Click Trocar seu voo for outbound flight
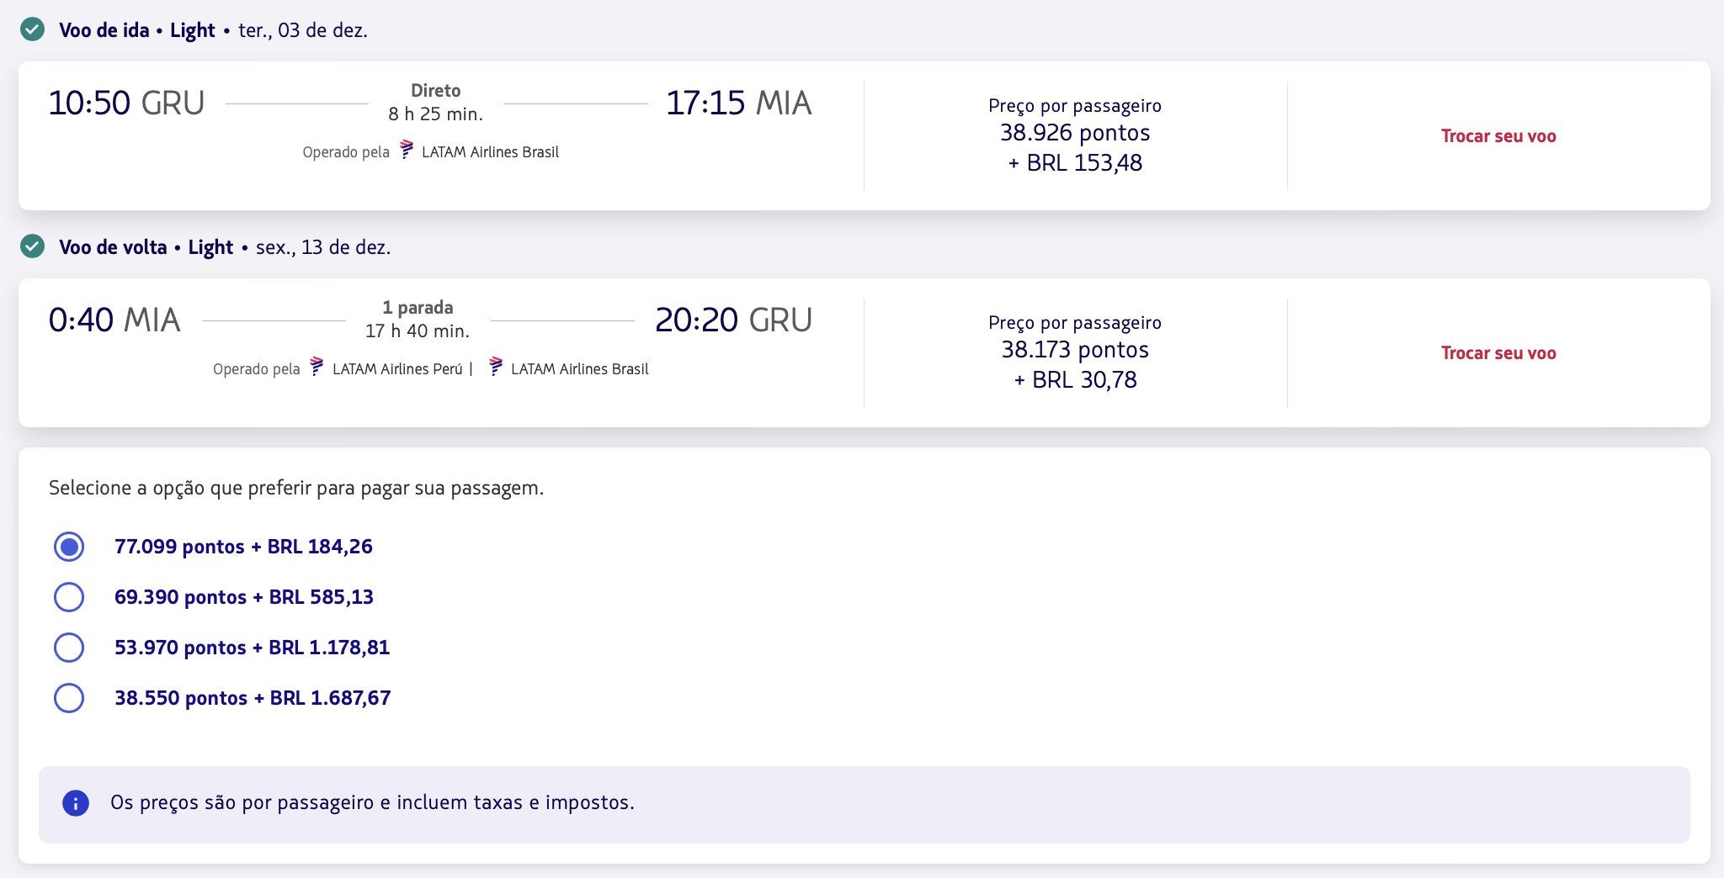Viewport: 1724px width, 878px height. pos(1498,136)
